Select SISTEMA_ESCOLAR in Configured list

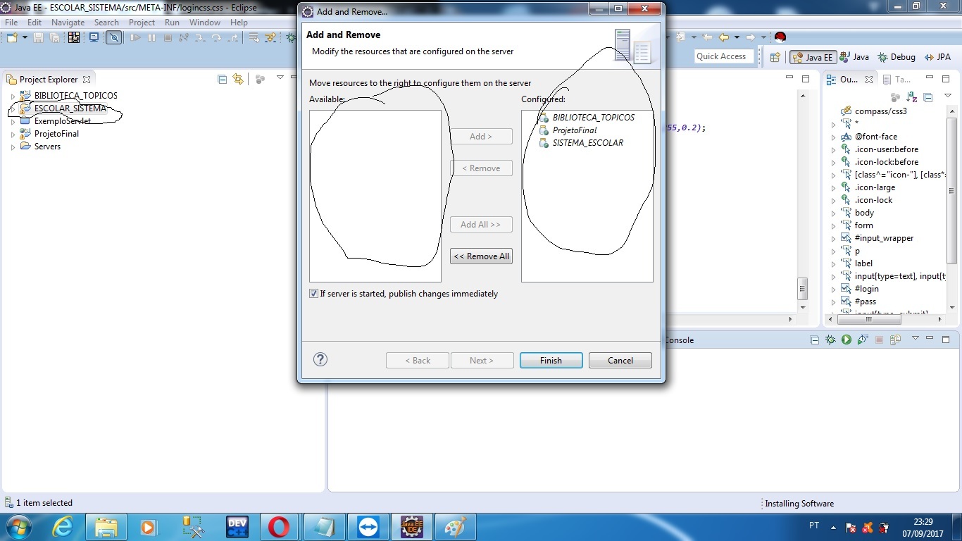[x=587, y=143]
